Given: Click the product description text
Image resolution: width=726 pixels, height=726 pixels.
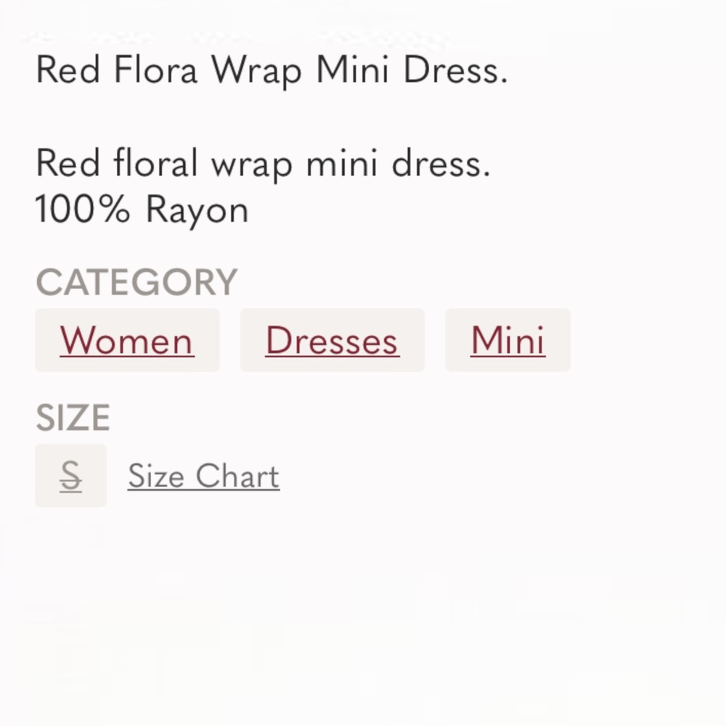Looking at the screenshot, I should click(x=264, y=163).
